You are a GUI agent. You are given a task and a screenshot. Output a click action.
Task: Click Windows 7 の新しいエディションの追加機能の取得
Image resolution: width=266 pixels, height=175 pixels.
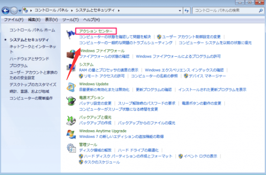[x=121, y=136]
